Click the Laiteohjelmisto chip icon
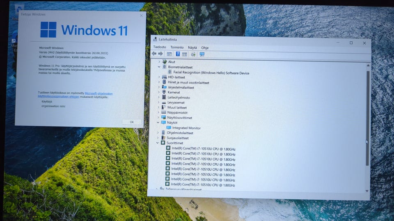Screen dimensions: 394x221 [164, 97]
